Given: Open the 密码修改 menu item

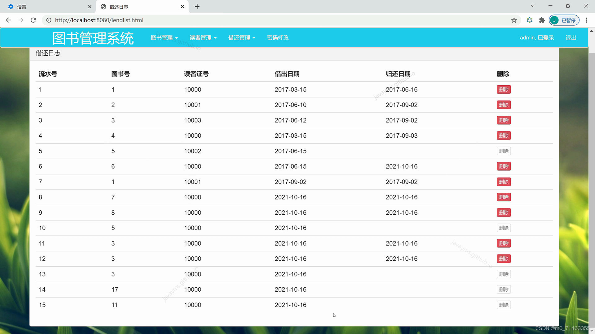Looking at the screenshot, I should (278, 37).
